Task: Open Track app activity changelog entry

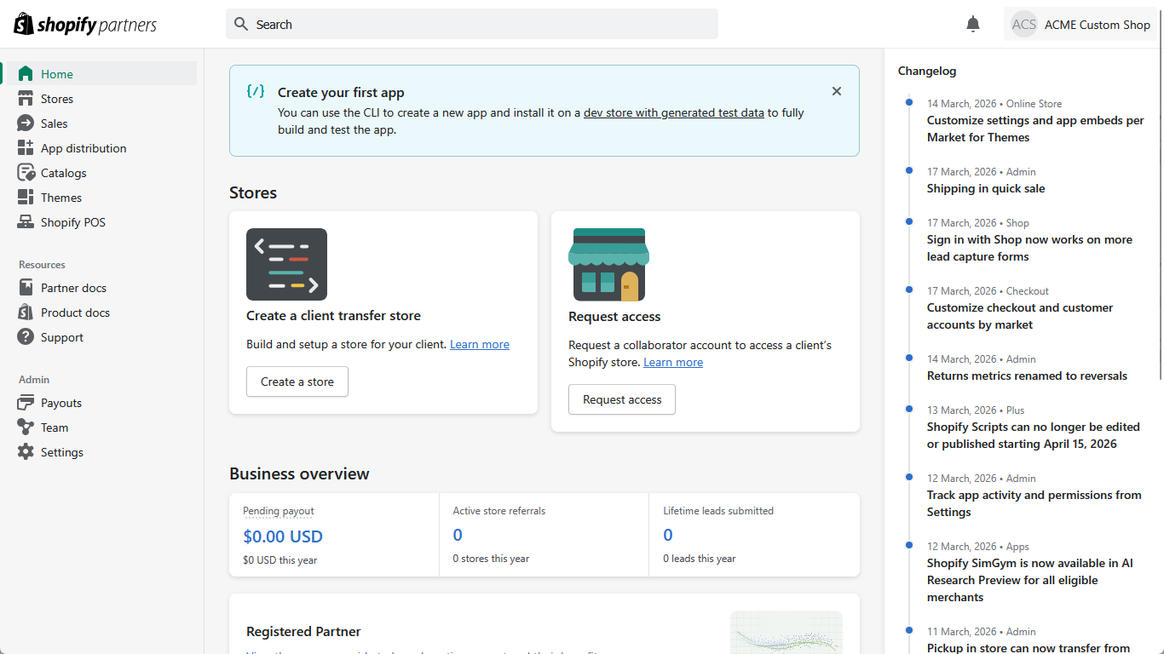Action: pyautogui.click(x=1034, y=503)
